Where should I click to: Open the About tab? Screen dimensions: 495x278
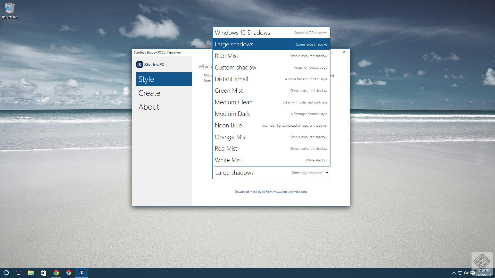(149, 107)
